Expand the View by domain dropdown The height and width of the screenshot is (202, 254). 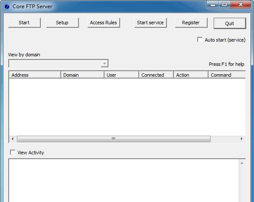coord(104,63)
